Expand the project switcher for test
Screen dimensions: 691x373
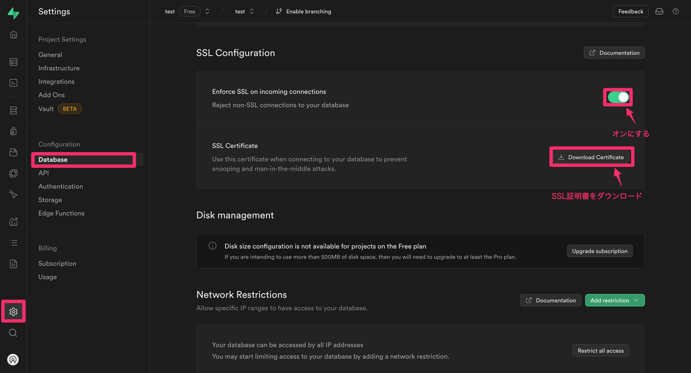coord(252,11)
